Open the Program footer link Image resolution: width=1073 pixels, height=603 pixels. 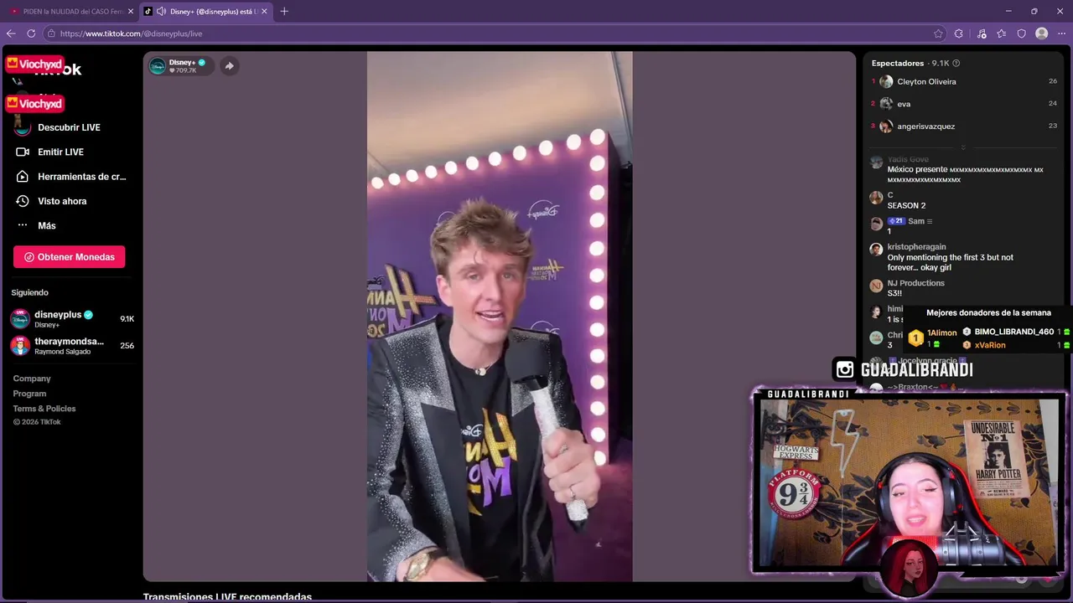(x=29, y=394)
